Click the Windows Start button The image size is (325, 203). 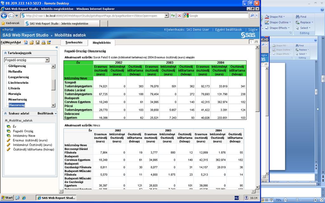click(x=7, y=198)
